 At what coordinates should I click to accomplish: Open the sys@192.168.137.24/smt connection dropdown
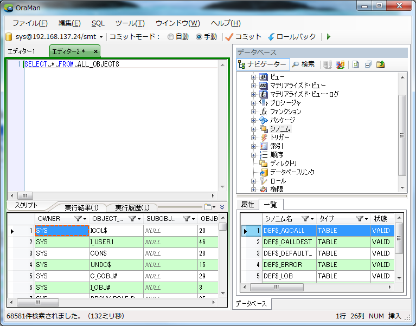[101, 37]
